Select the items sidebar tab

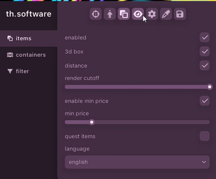23,38
